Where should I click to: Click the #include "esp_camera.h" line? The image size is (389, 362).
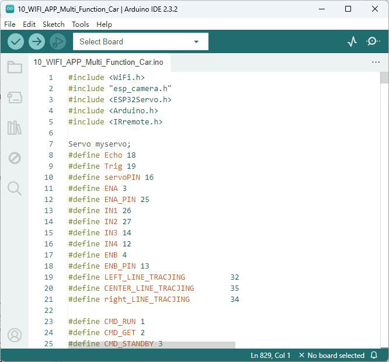click(120, 89)
